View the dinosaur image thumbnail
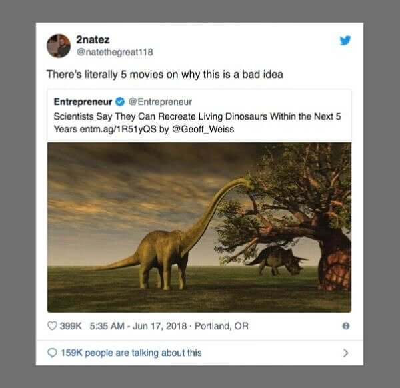Image resolution: width=400 pixels, height=388 pixels. (199, 228)
